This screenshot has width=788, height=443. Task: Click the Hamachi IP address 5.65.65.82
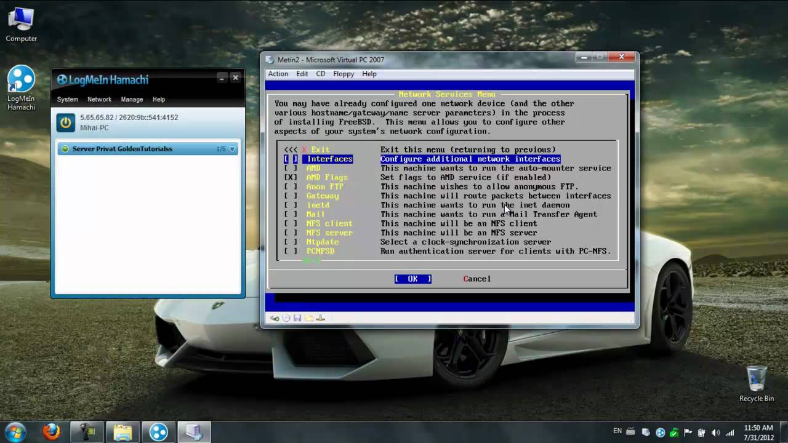point(97,117)
